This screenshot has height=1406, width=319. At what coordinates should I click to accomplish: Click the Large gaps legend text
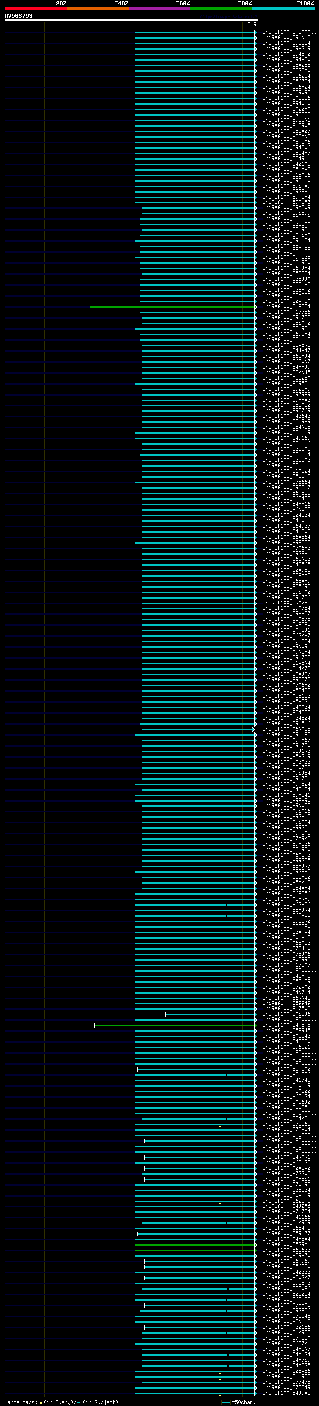coord(61,1402)
